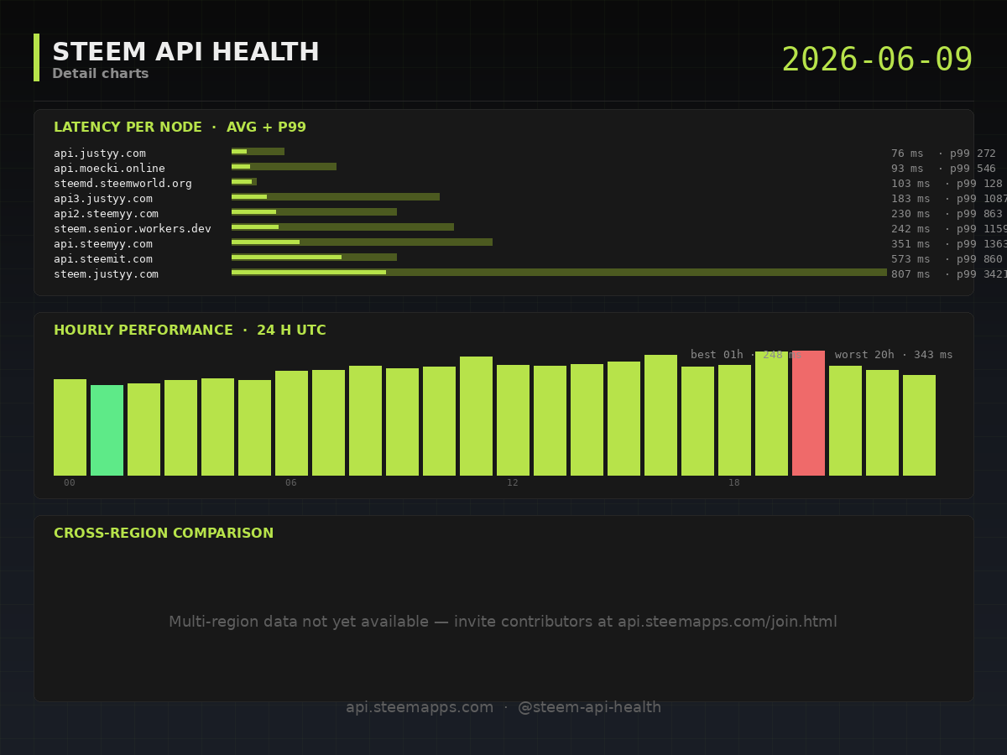Image resolution: width=1007 pixels, height=755 pixels.
Task: Click the '93 ms · p99 546' value
Action: (943, 169)
